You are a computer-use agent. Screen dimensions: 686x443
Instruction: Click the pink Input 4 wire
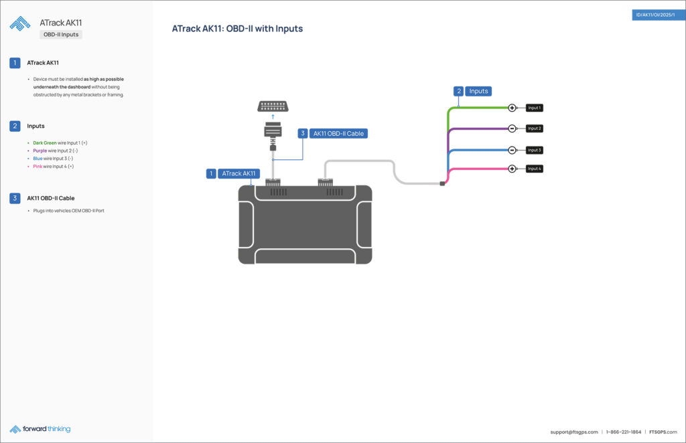479,169
